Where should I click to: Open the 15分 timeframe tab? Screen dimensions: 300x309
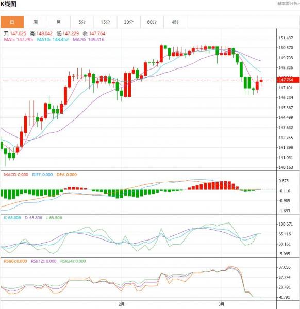[105, 22]
